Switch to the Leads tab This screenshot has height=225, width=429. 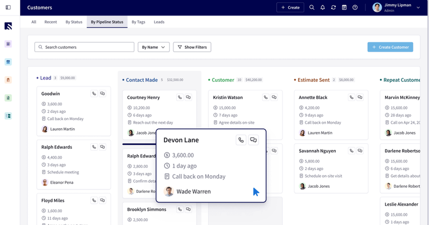point(159,22)
